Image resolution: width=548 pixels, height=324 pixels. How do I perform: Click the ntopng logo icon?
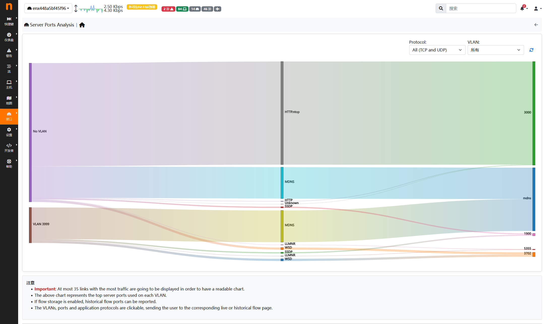click(9, 7)
